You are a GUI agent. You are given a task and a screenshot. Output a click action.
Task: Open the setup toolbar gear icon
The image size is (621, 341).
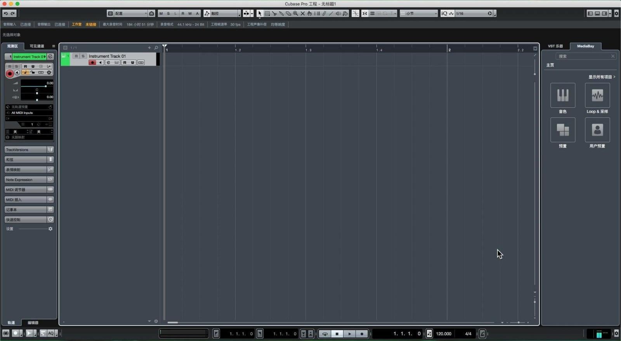(x=616, y=14)
